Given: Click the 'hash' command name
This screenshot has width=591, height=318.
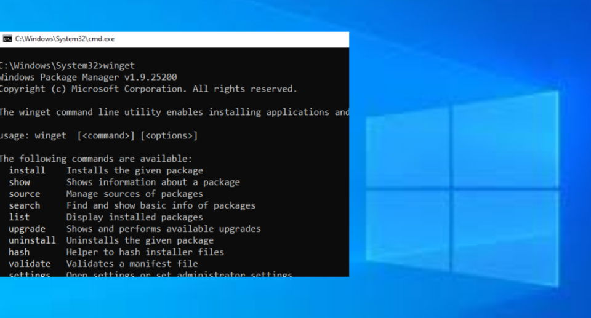Looking at the screenshot, I should click(x=19, y=252).
